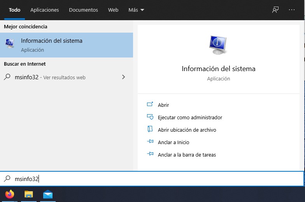Expand the Más dropdown filter
This screenshot has height=202, width=305.
pyautogui.click(x=136, y=10)
